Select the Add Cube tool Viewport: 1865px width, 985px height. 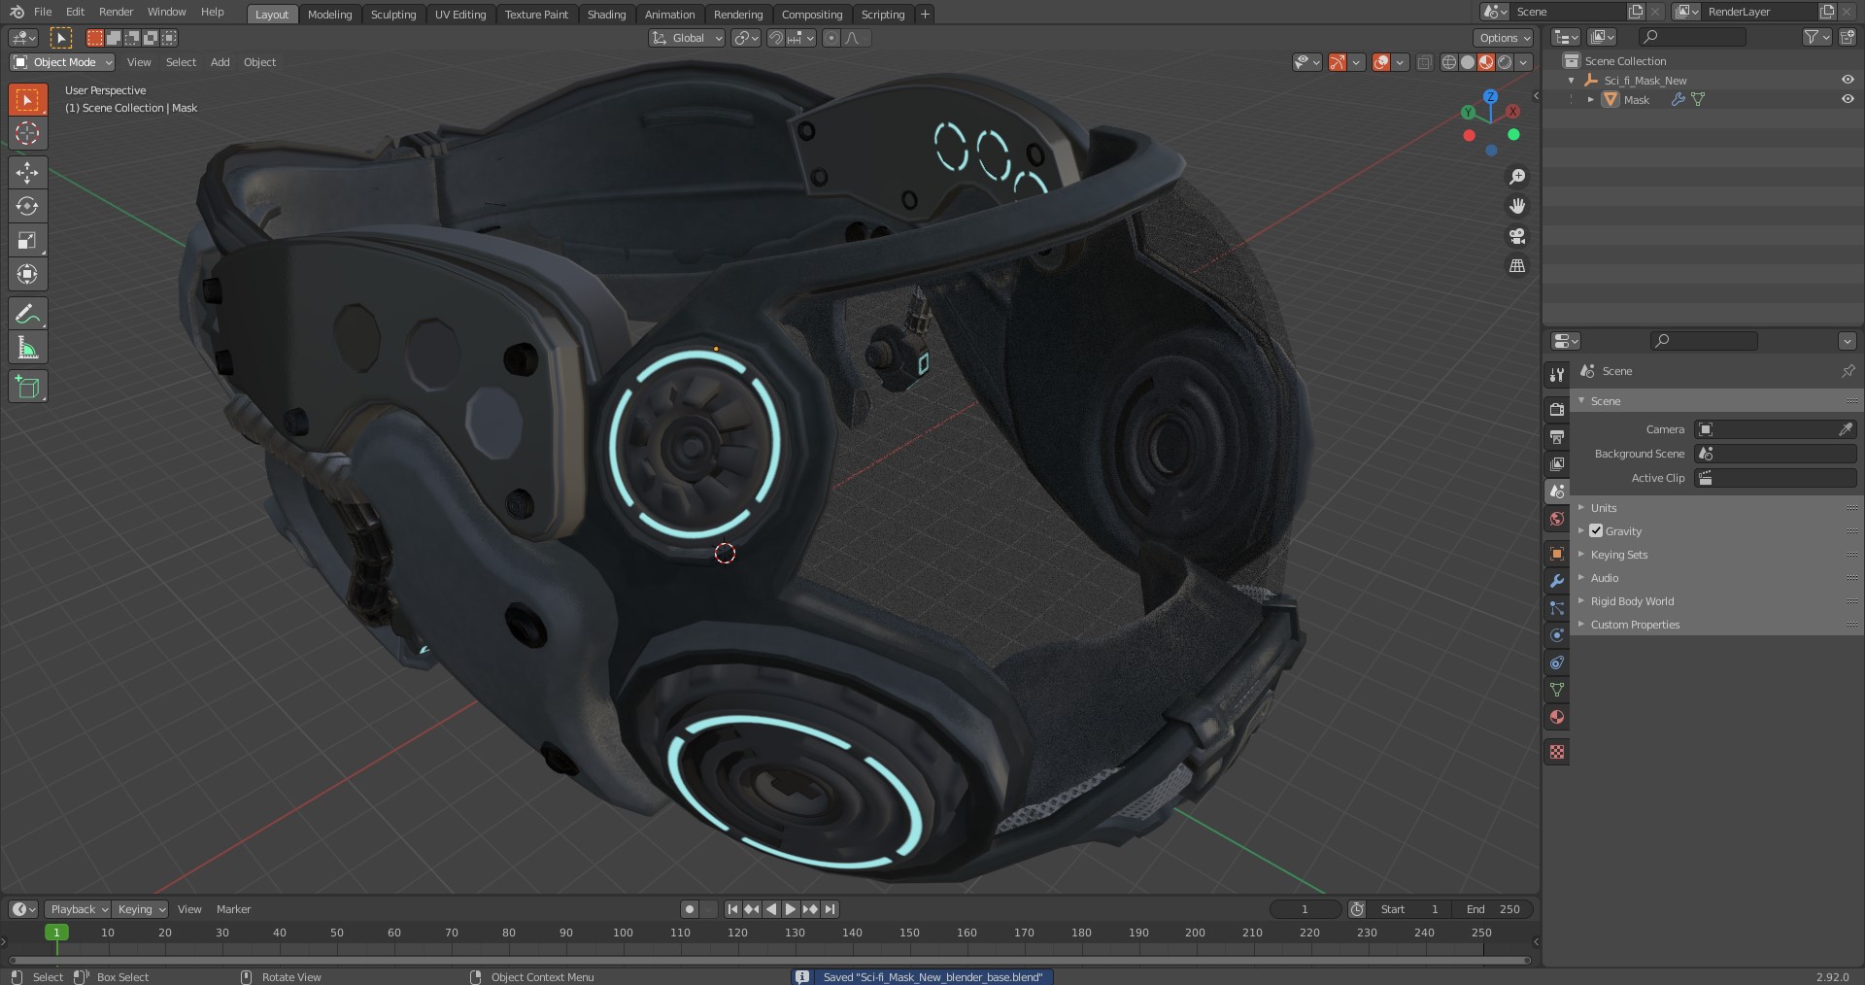tap(27, 387)
